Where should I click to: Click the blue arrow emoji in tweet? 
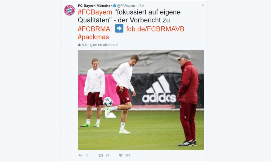119,28
